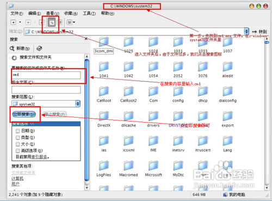Select the Com folder icon

coord(153,92)
